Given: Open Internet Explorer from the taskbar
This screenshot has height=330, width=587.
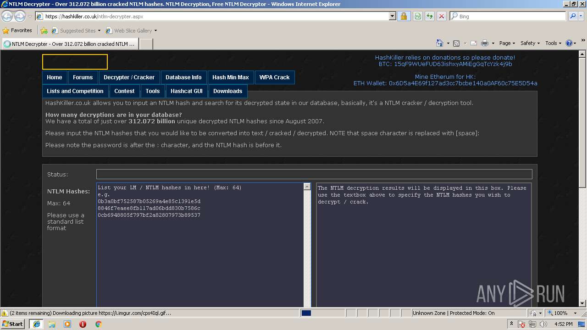Looking at the screenshot, I should pos(36,324).
